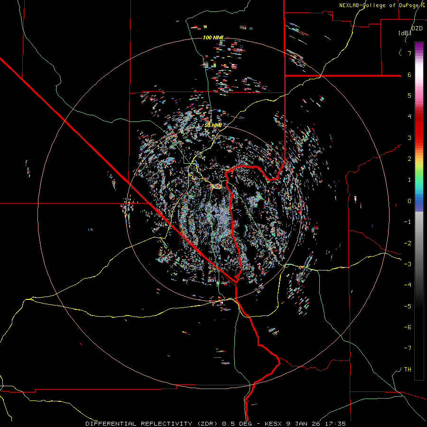Viewport: 427px width, 427px height.
Task: Click the "[dB]" unit label
Action: (x=405, y=33)
